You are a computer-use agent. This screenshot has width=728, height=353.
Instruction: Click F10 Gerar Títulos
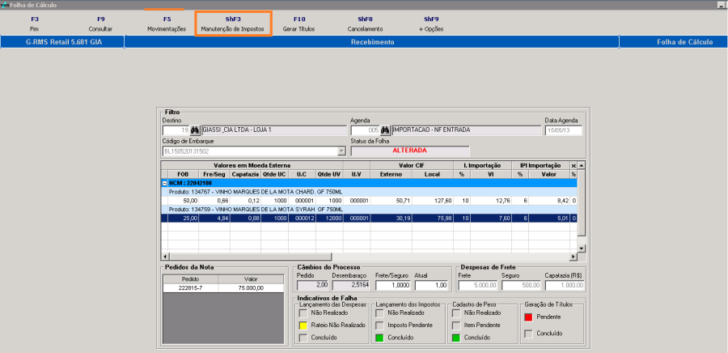click(299, 23)
